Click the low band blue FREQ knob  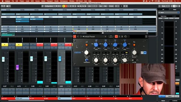[96, 45]
